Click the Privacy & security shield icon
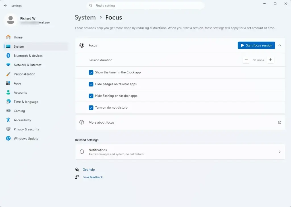This screenshot has width=291, height=207. click(8, 129)
